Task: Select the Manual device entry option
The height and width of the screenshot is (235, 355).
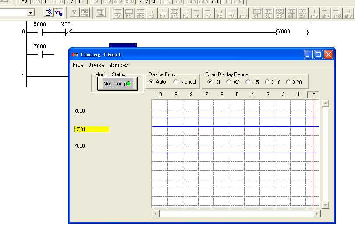Action: point(176,82)
